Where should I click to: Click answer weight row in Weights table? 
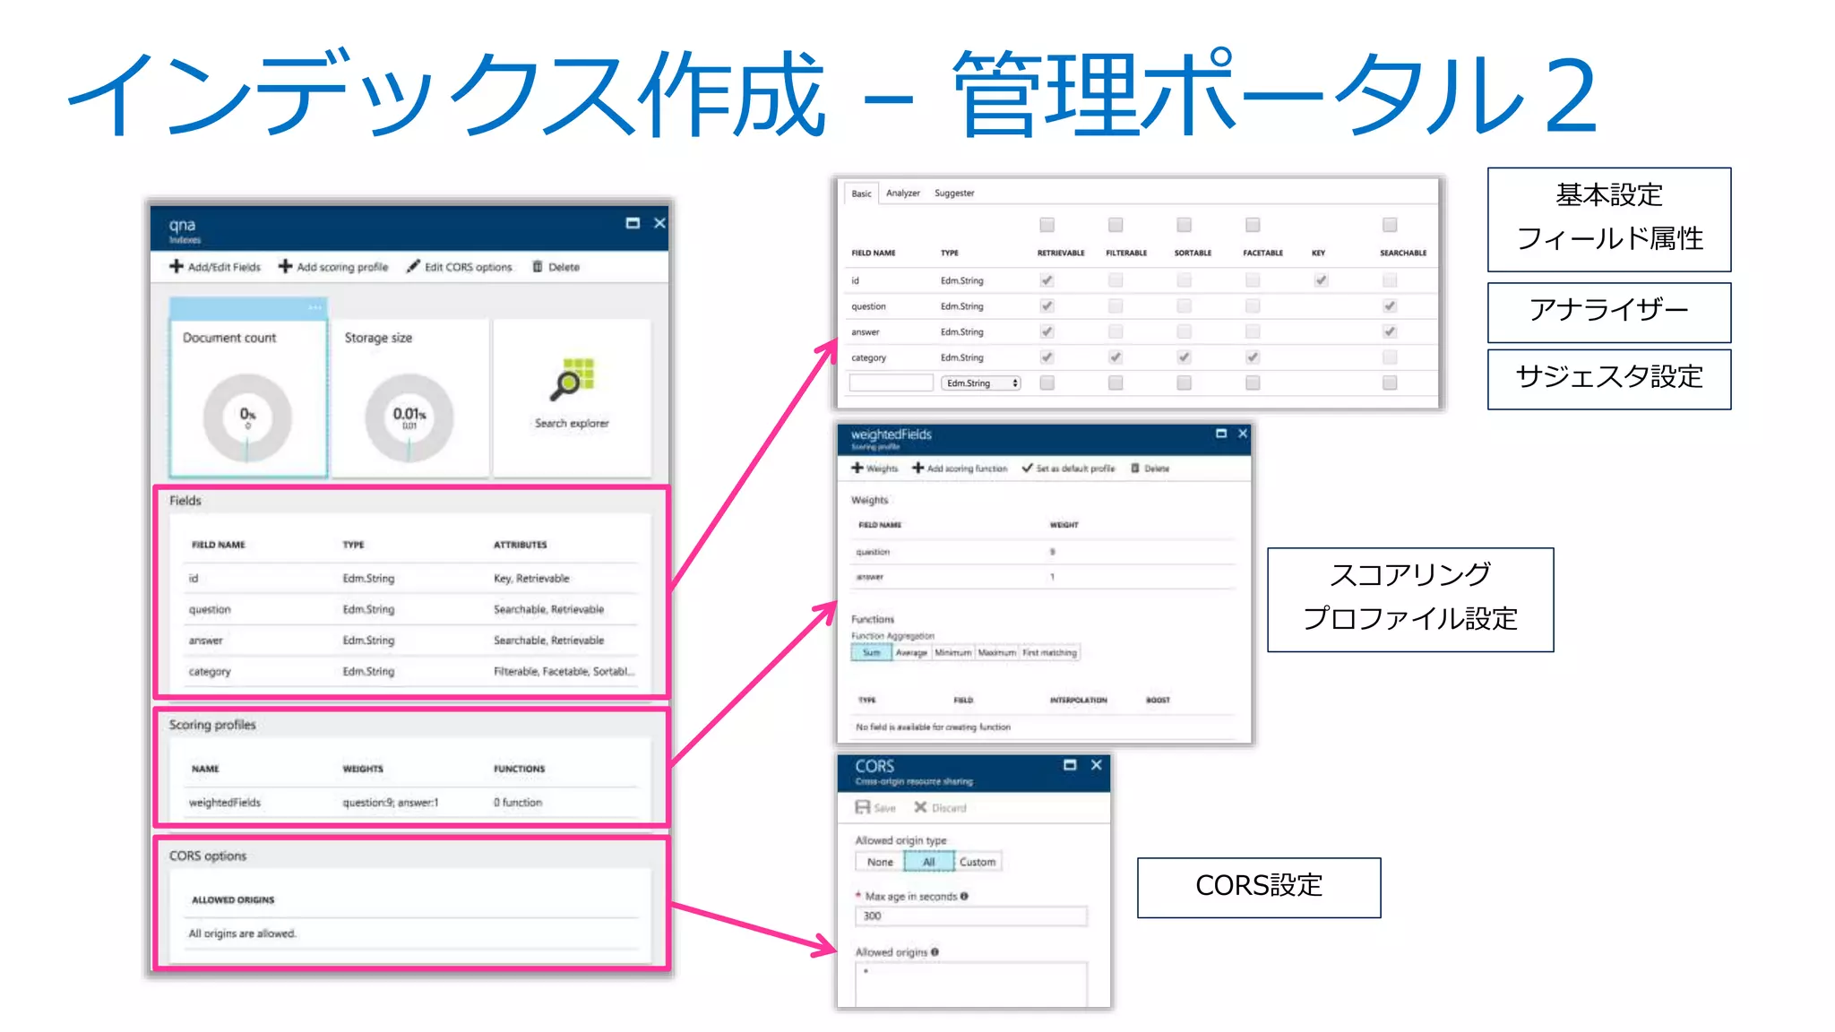pos(1043,577)
